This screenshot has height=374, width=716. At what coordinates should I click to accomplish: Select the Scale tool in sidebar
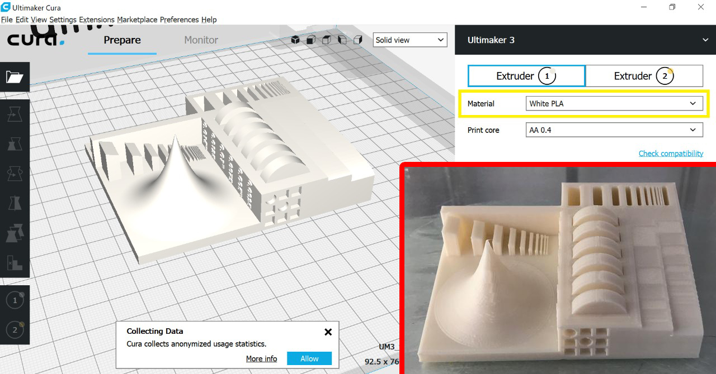(15, 144)
